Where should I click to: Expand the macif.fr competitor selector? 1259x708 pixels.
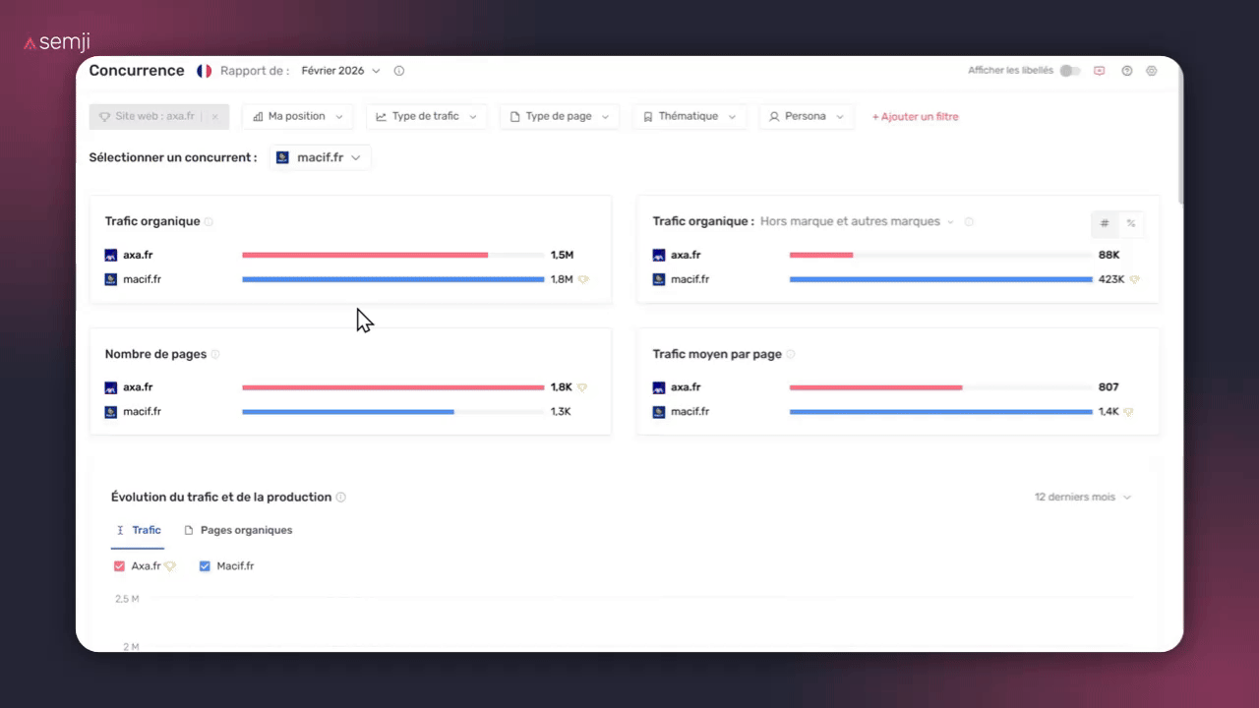coord(321,157)
